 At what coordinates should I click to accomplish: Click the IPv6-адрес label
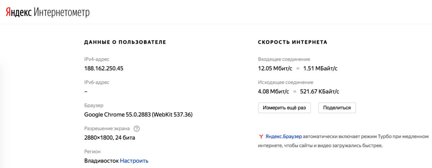point(97,82)
